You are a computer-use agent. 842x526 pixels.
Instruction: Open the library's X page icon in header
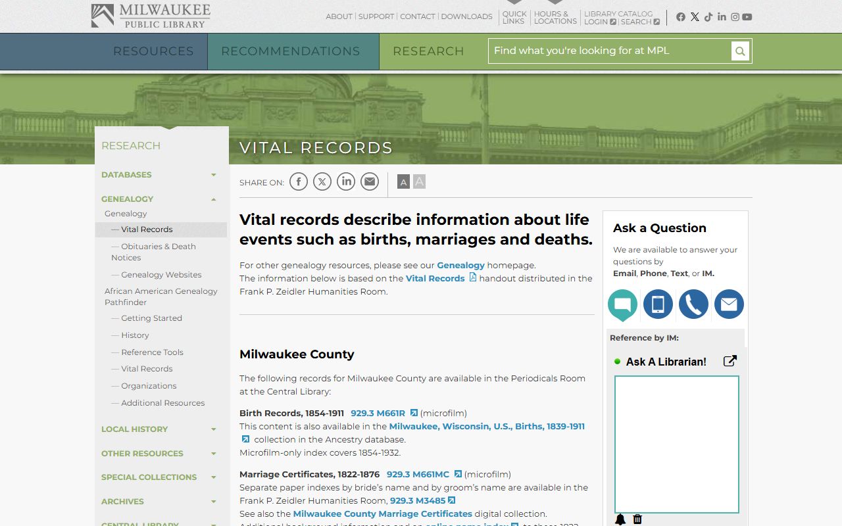[695, 17]
